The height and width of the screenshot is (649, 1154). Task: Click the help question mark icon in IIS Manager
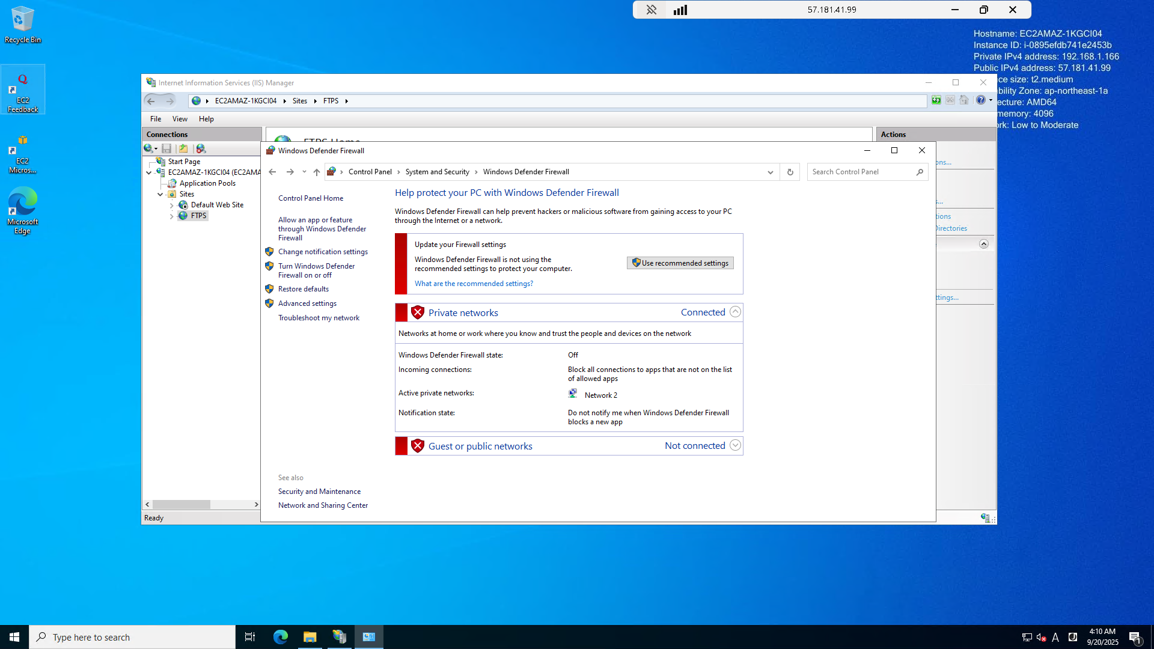tap(980, 100)
